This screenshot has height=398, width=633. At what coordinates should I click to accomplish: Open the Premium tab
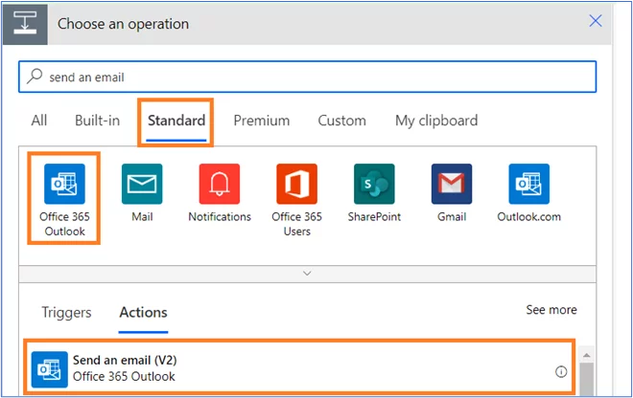pyautogui.click(x=262, y=121)
